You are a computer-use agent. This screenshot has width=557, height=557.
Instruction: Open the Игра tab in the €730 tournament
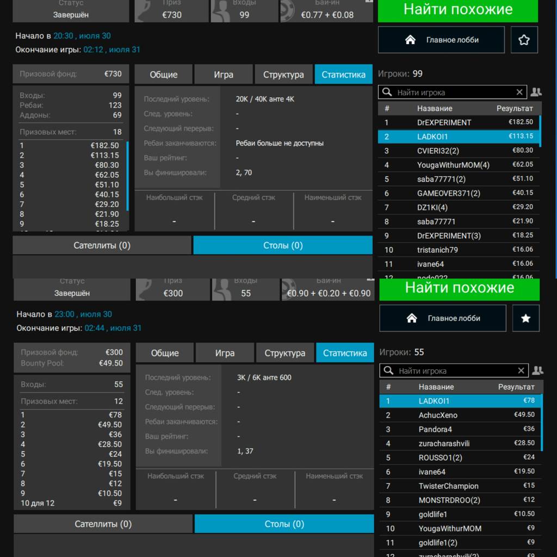224,74
